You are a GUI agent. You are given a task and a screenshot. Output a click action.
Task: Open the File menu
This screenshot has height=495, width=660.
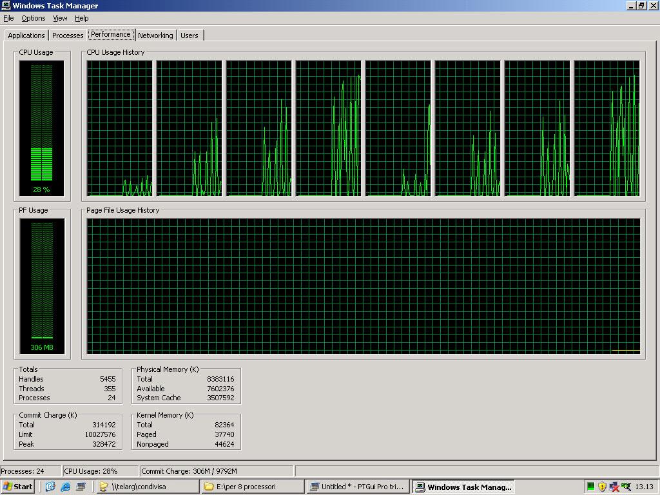point(8,18)
